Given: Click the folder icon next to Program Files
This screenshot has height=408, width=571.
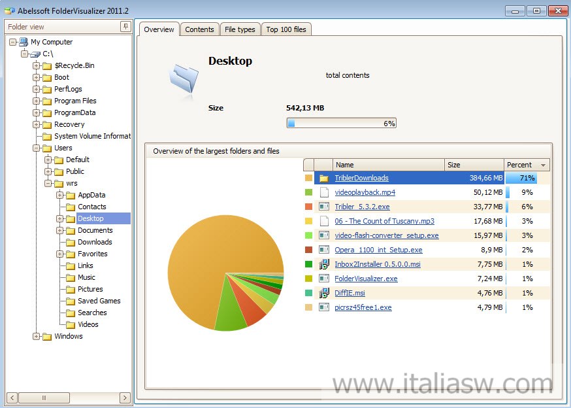Looking at the screenshot, I should coord(47,101).
